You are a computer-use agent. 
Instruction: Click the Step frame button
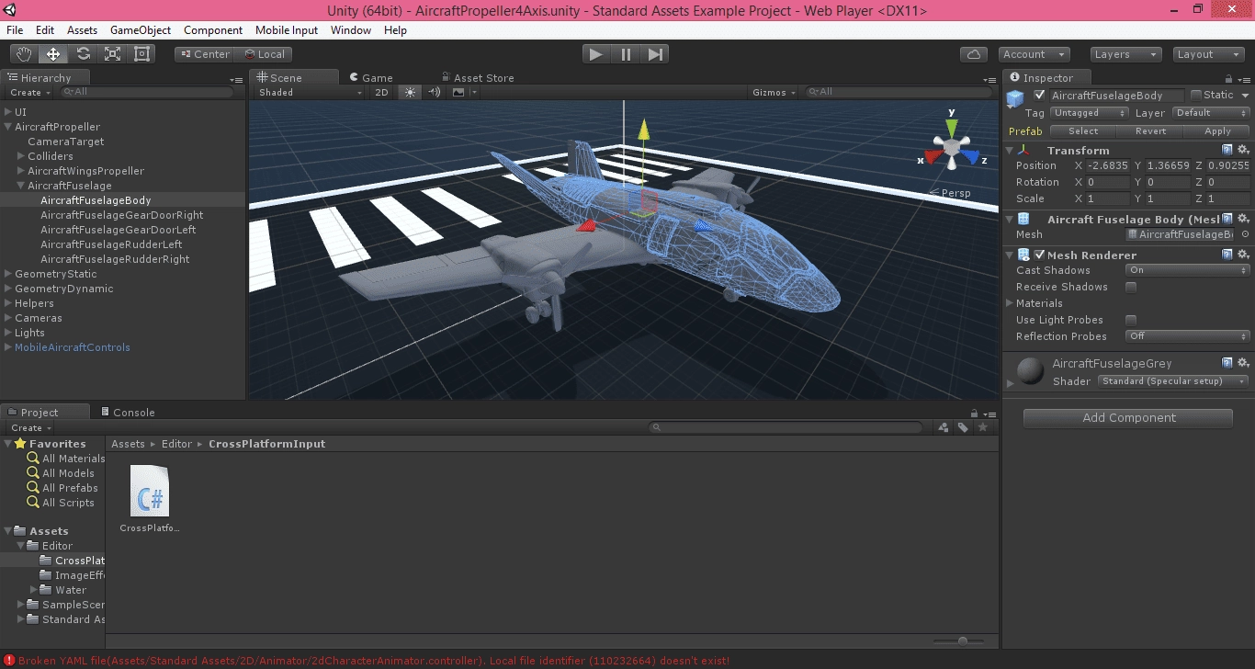pyautogui.click(x=655, y=54)
